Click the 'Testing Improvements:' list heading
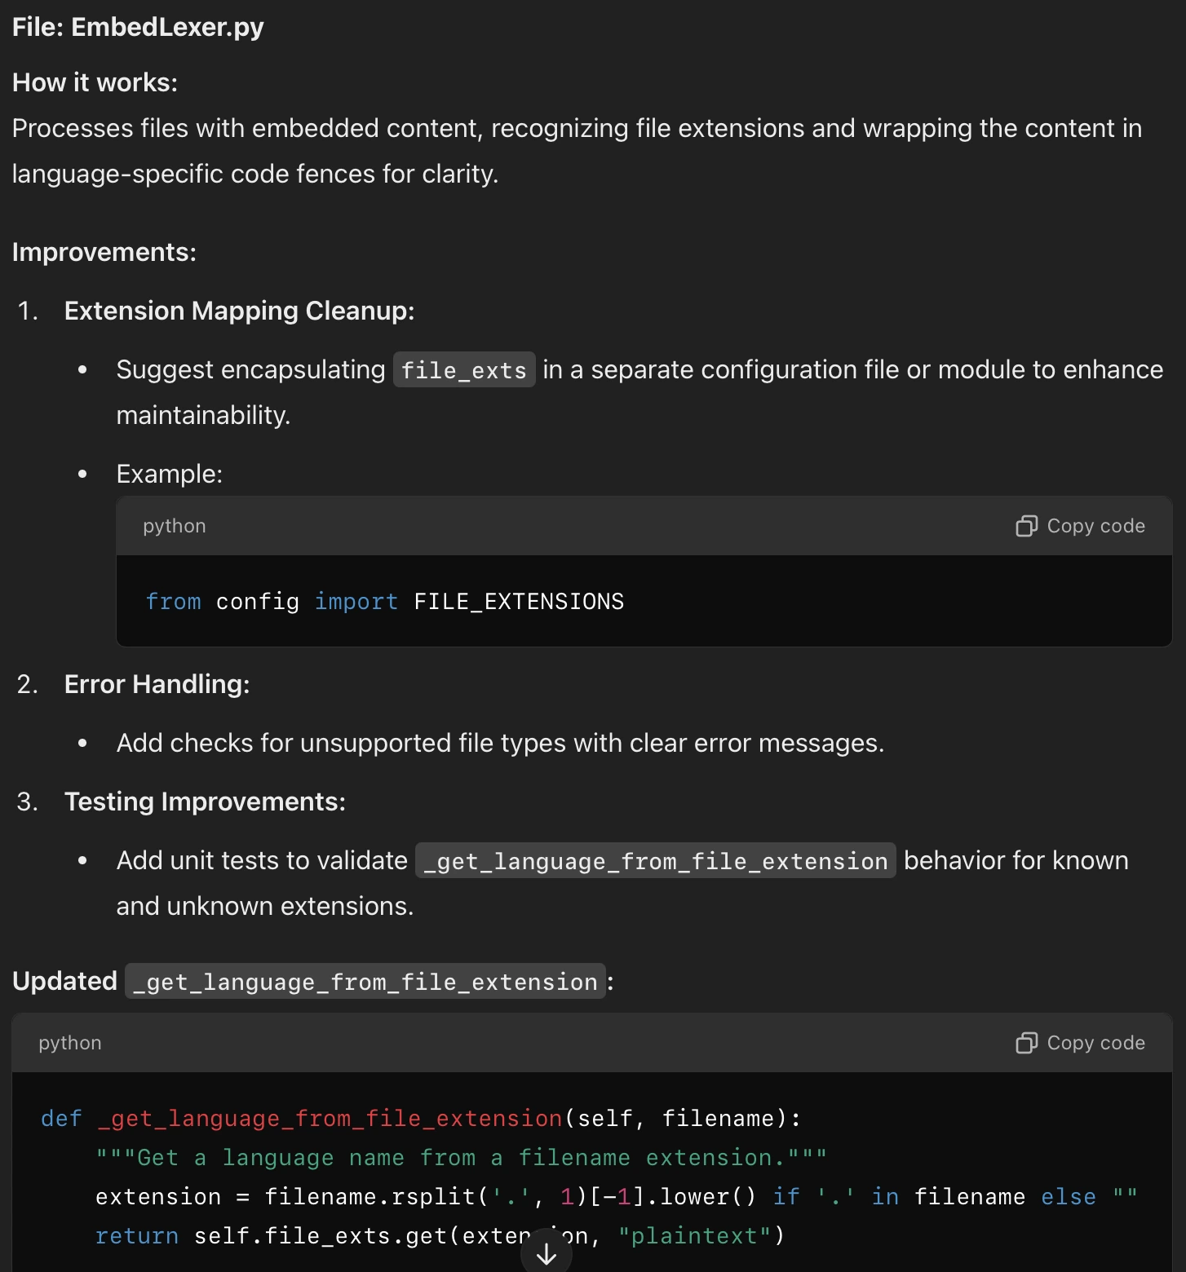 click(x=205, y=802)
